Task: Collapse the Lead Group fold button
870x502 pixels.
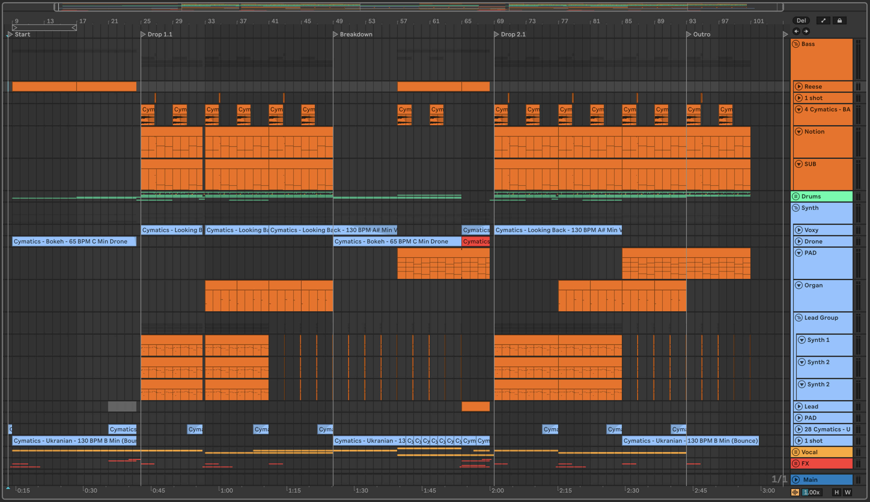Action: point(799,318)
